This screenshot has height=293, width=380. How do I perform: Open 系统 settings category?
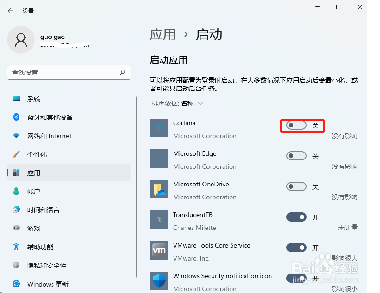[69, 99]
